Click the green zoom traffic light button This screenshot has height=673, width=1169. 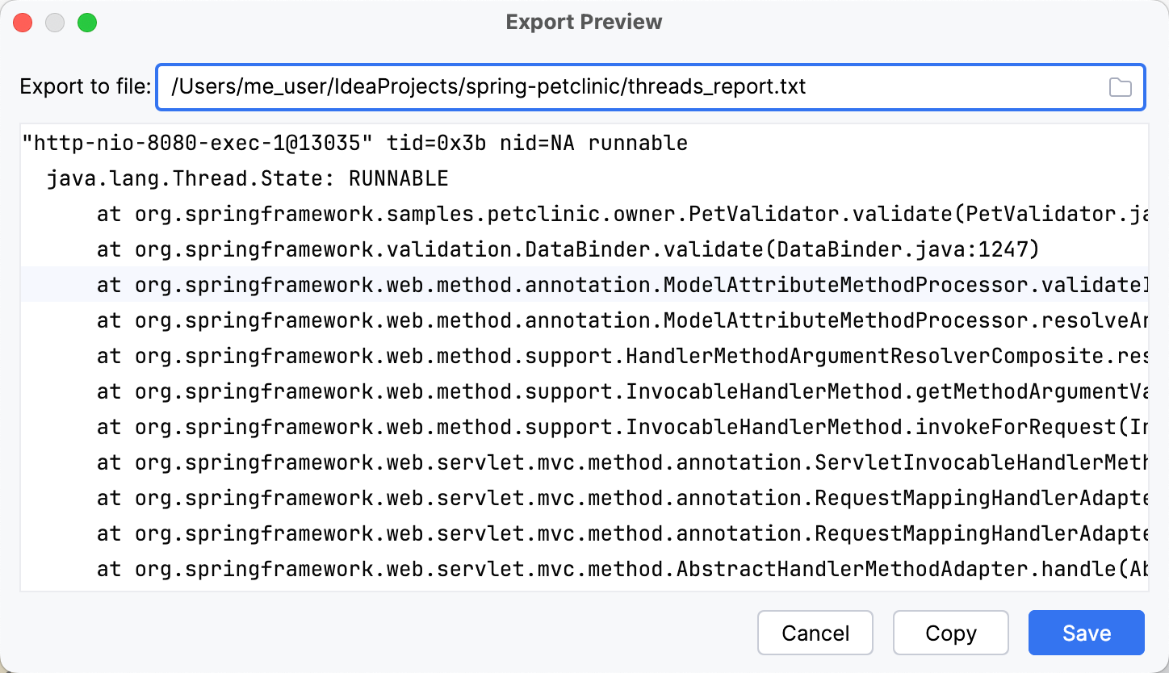click(88, 23)
